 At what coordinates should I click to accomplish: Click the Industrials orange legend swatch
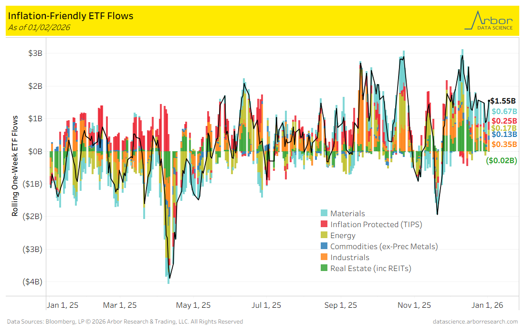(x=324, y=258)
